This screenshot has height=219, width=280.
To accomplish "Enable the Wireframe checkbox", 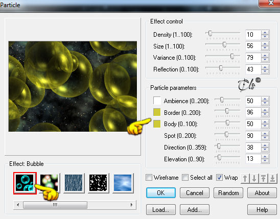I will click(149, 178).
